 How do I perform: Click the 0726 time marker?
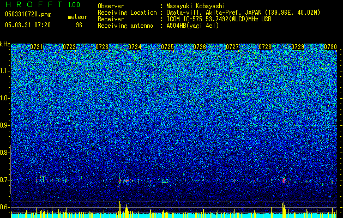click(200, 47)
